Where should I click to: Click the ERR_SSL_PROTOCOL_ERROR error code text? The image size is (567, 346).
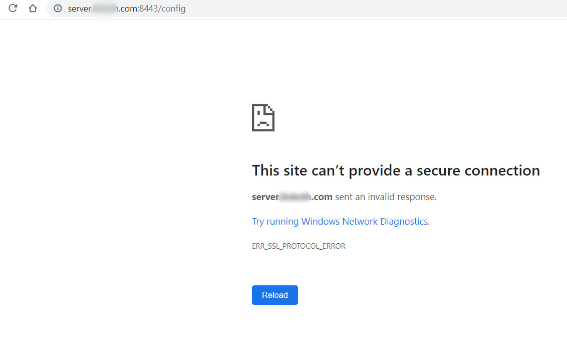[x=299, y=246]
